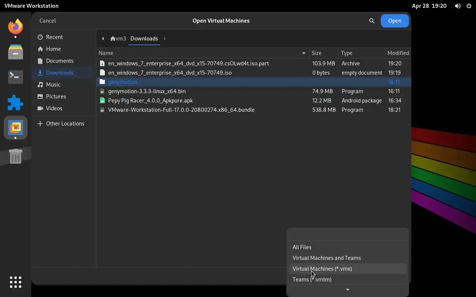Cancel the Open Virtual Machines dialog

pos(48,21)
